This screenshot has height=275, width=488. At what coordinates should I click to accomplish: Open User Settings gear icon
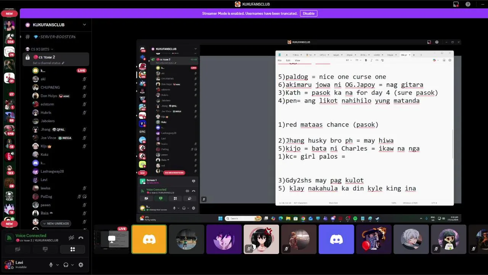tap(81, 265)
